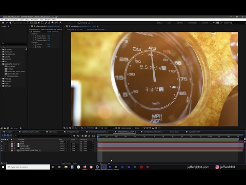
Task: Select the Rectangle shape tool
Action: coord(35,23)
